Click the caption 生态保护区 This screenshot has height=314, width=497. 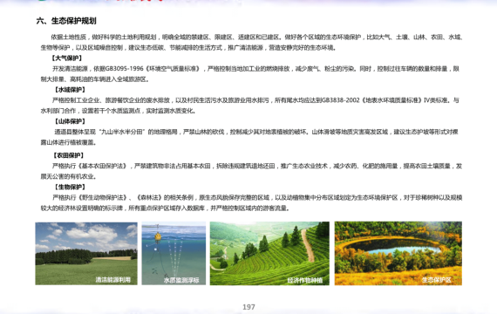pyautogui.click(x=437, y=280)
